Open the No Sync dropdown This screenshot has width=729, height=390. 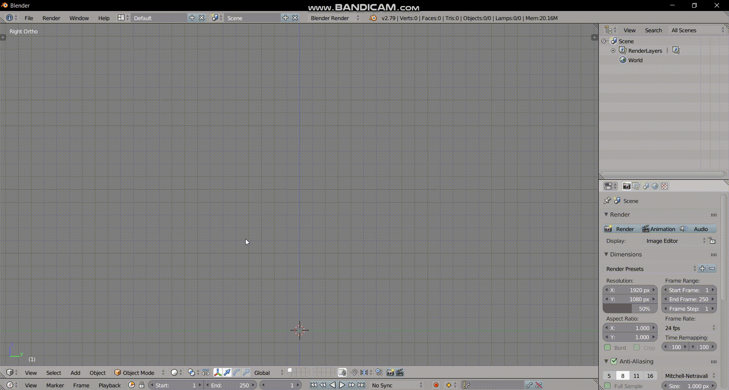click(x=397, y=385)
